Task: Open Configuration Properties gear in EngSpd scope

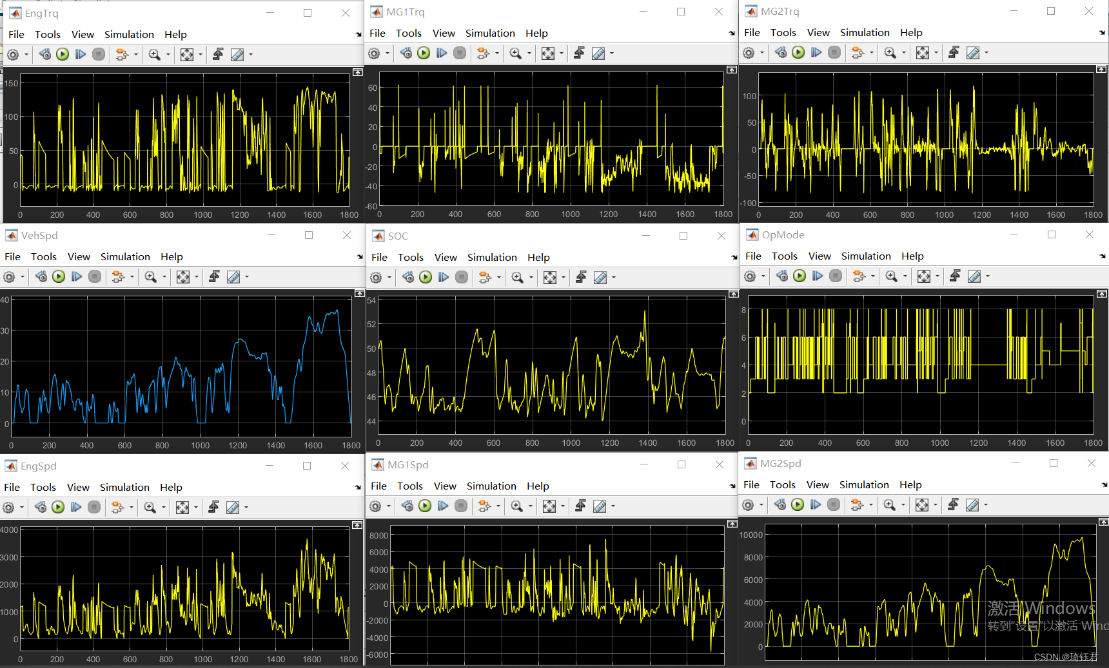Action: click(x=8, y=508)
